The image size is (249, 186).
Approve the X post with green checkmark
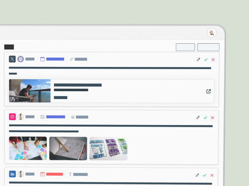[206, 59]
